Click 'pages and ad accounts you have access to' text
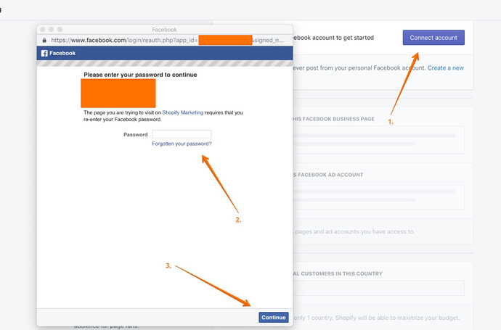The width and height of the screenshot is (501, 330). point(355,231)
